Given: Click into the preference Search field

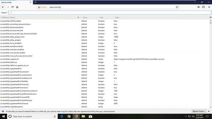Looking at the screenshot, I should [x=110, y=13].
